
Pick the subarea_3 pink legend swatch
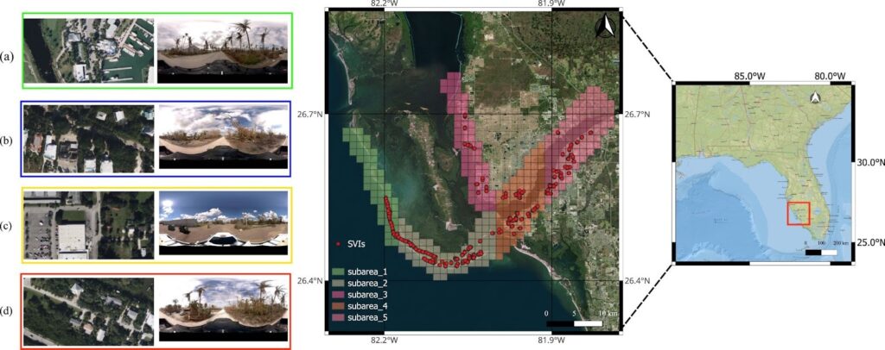pyautogui.click(x=341, y=295)
